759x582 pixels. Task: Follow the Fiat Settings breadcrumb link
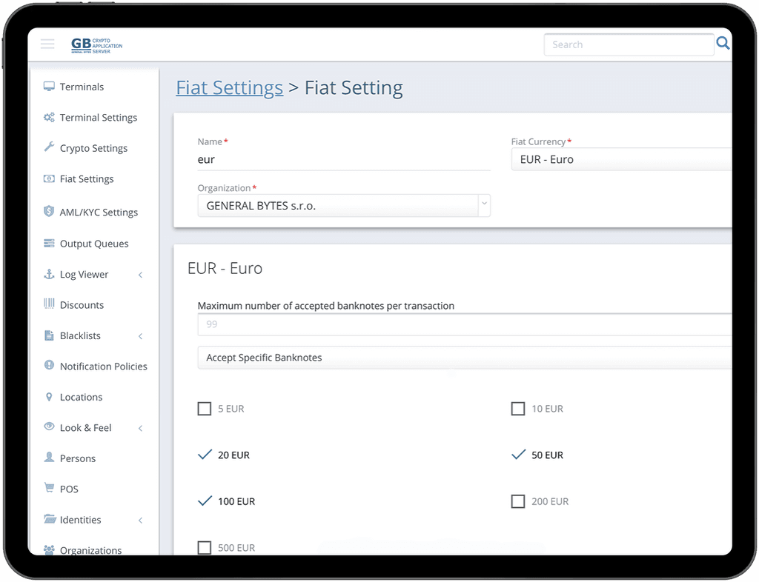(x=229, y=88)
